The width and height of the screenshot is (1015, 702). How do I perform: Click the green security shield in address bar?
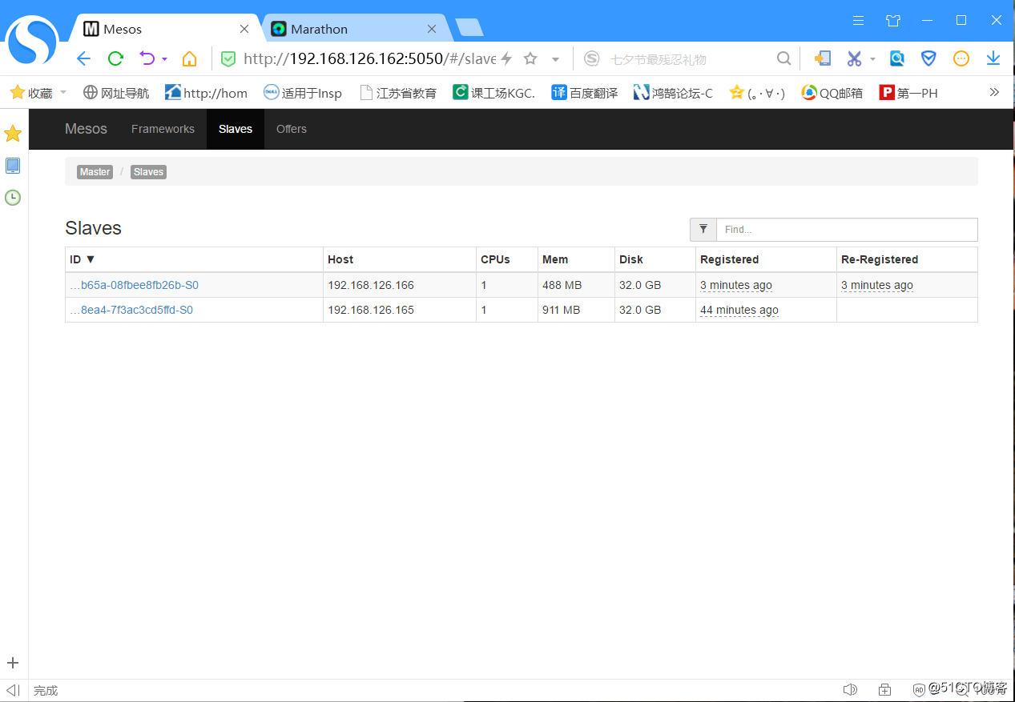[x=228, y=58]
